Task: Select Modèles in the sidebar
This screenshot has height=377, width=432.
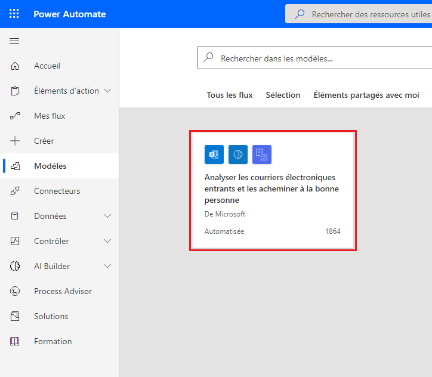Action: tap(60, 166)
